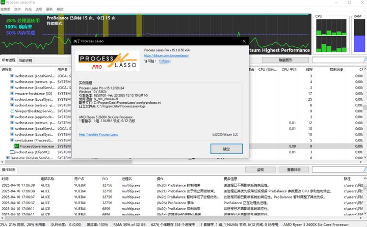Sort by 进程名 column header
This screenshot has height=227, width=367.
(x=28, y=69)
